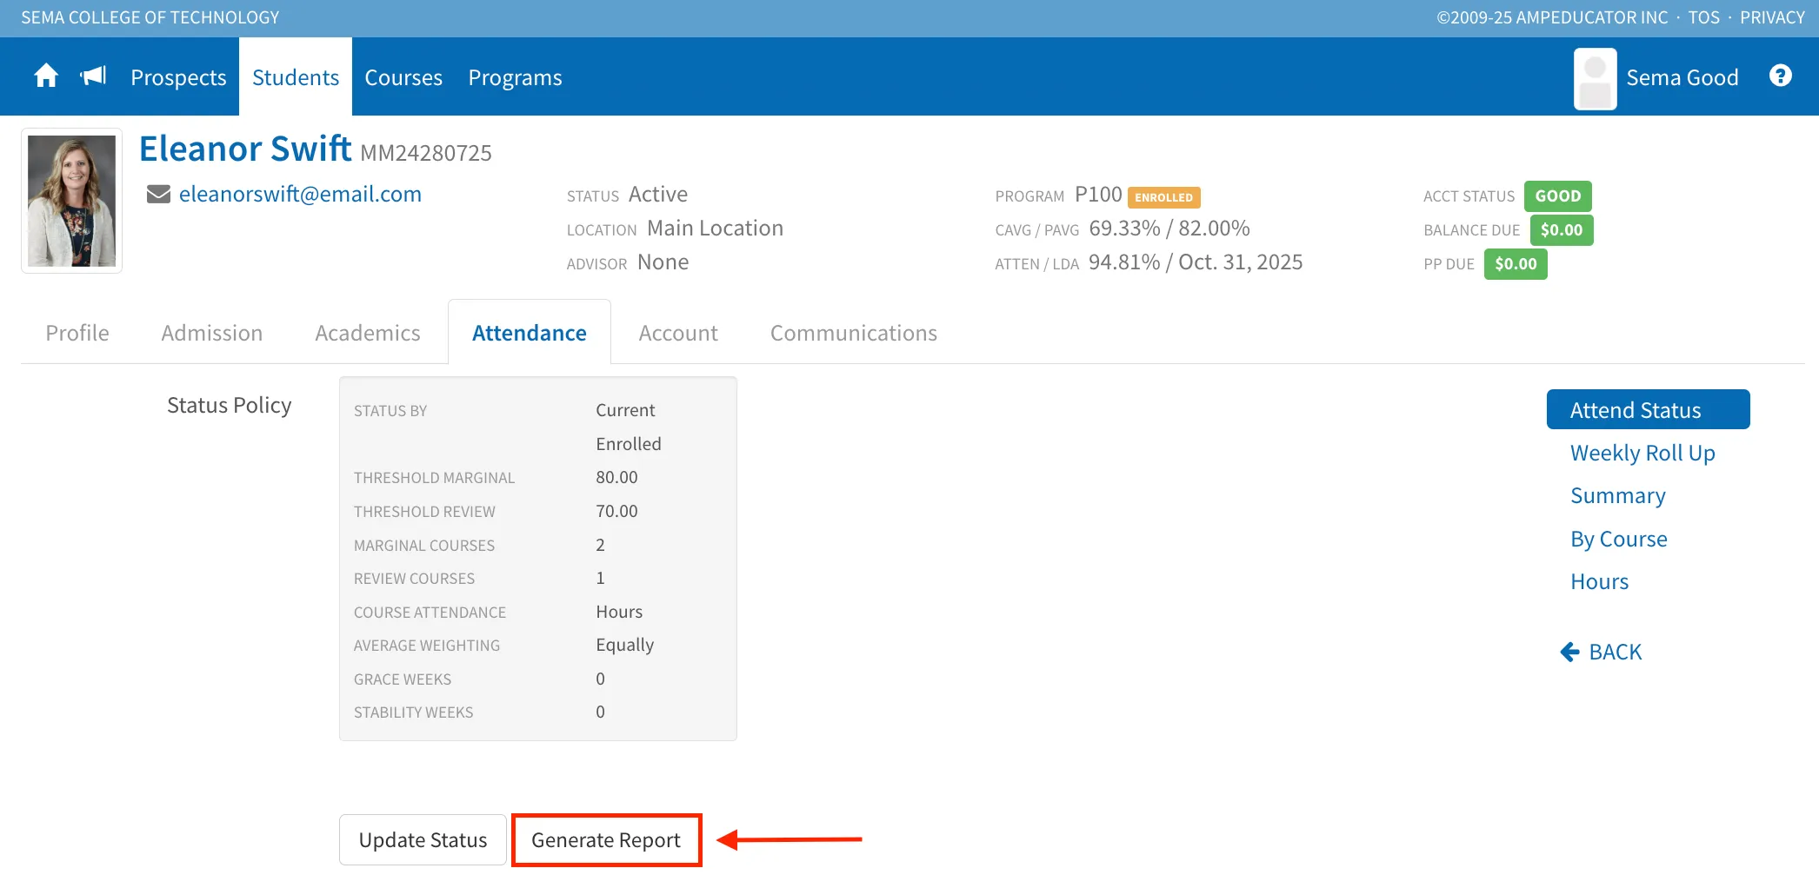Open the Programs menu

[x=515, y=77]
